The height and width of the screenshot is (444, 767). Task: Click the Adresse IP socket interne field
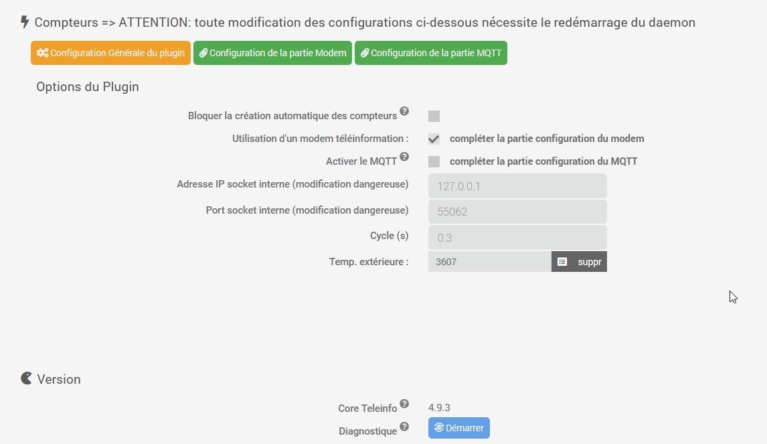(x=517, y=186)
